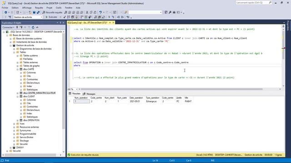Switch to the Résultats tab

tap(75, 94)
